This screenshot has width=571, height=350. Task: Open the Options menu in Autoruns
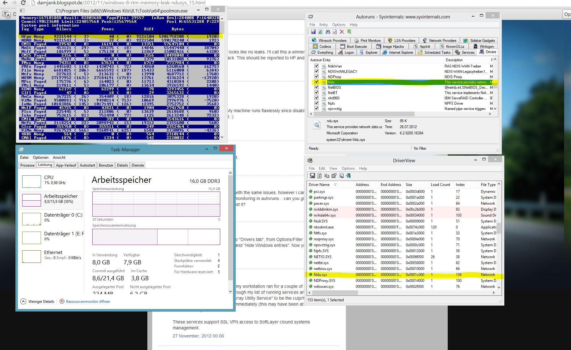[x=339, y=25]
